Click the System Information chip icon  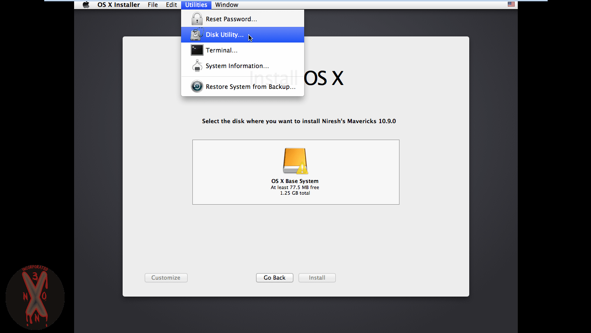point(197,66)
